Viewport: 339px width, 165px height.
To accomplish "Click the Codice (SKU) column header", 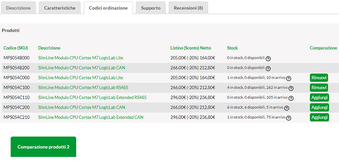I will [x=16, y=48].
